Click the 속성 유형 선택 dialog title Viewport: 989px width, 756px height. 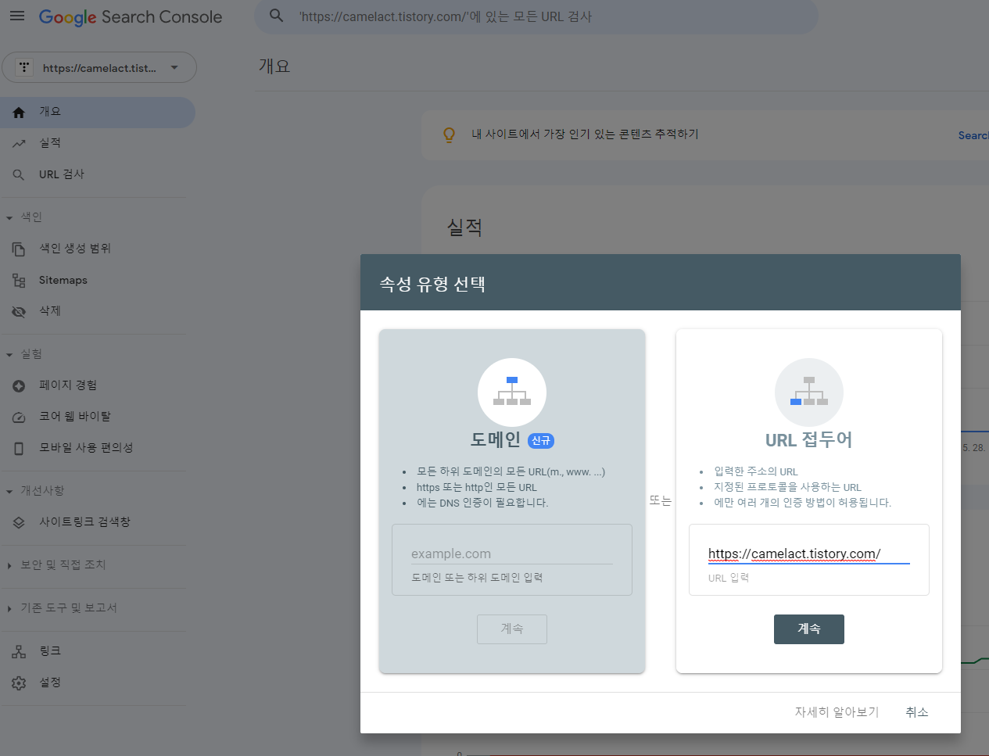tap(432, 284)
